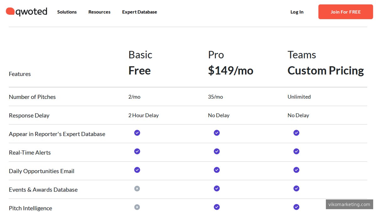The image size is (376, 212).
Task: Click Pro checkmark for Events & Awards Database
Action: 217,188
